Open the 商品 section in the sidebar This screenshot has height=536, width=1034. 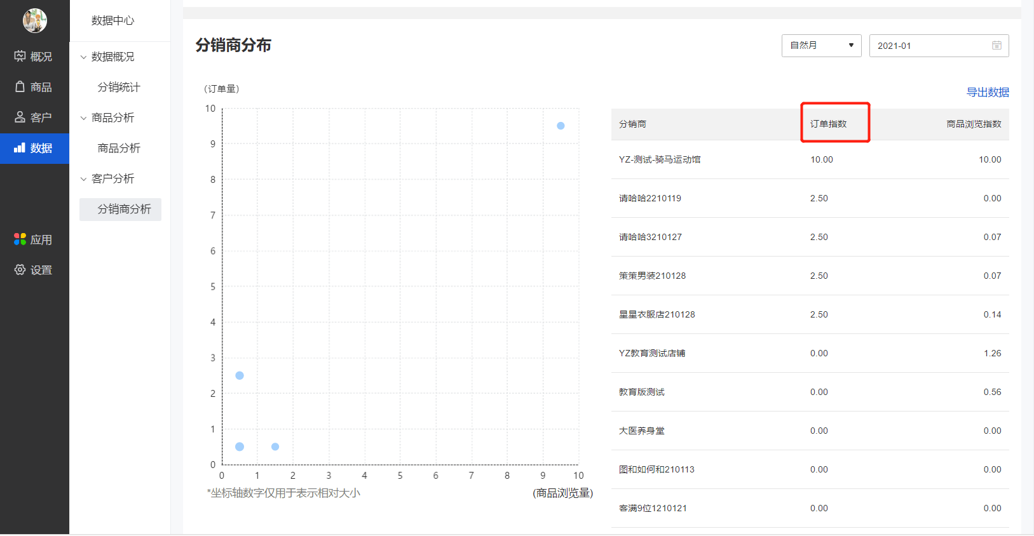click(34, 87)
